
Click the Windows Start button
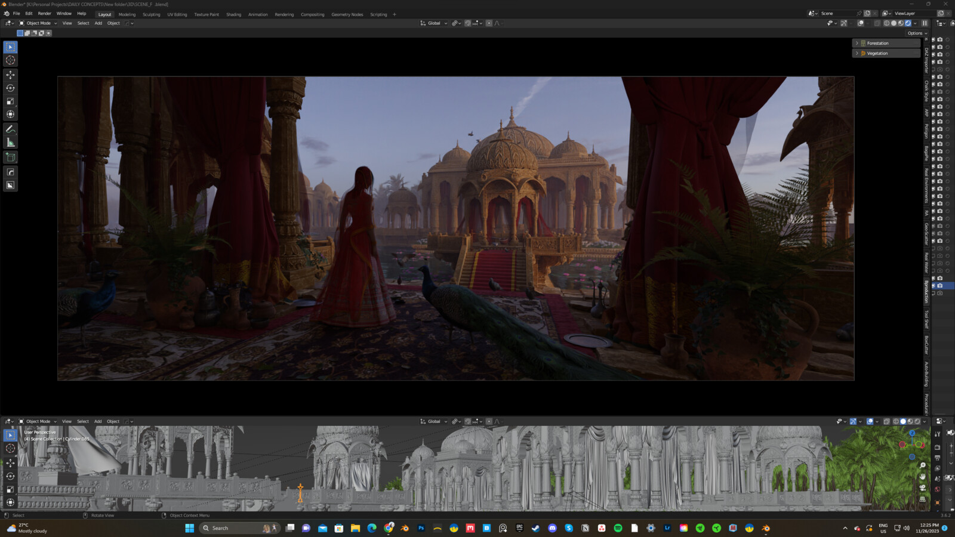pyautogui.click(x=190, y=528)
